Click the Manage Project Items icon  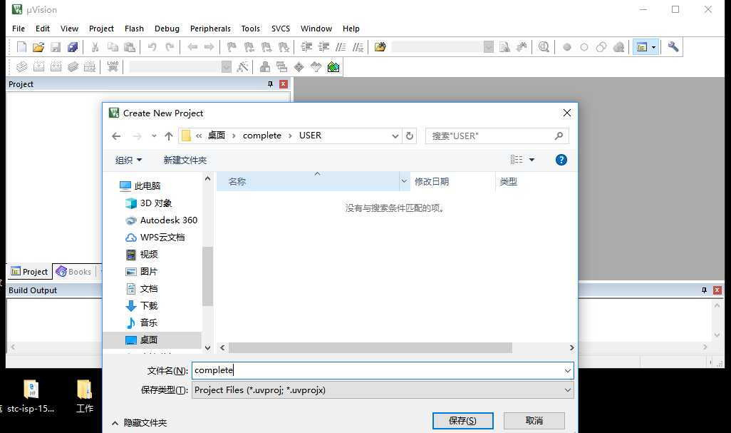click(x=265, y=67)
